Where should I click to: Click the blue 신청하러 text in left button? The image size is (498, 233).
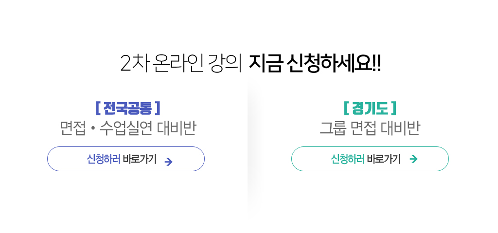coord(103,159)
